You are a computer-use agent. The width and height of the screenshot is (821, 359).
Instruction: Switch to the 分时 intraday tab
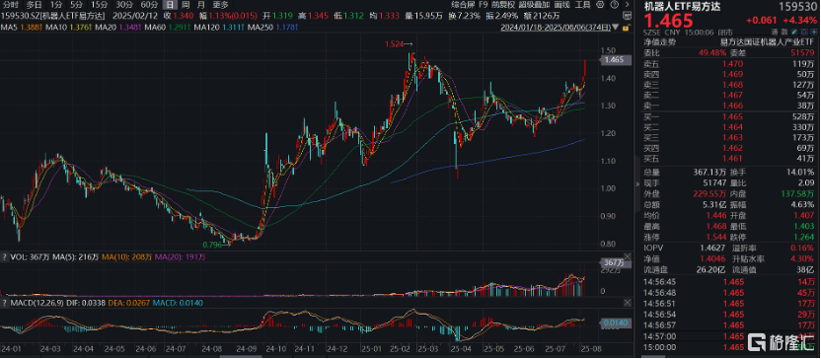point(11,5)
